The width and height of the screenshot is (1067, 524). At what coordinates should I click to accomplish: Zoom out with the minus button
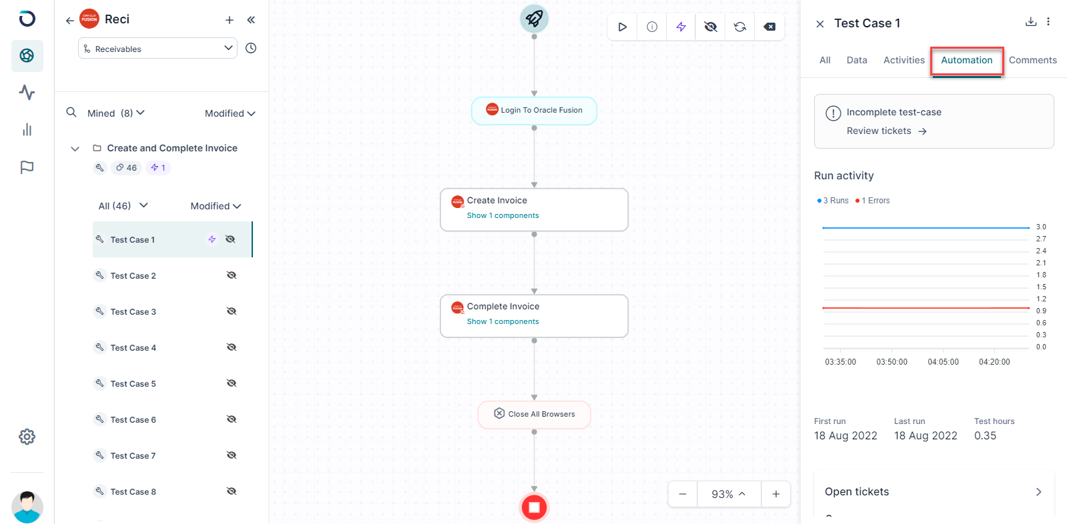coord(683,494)
